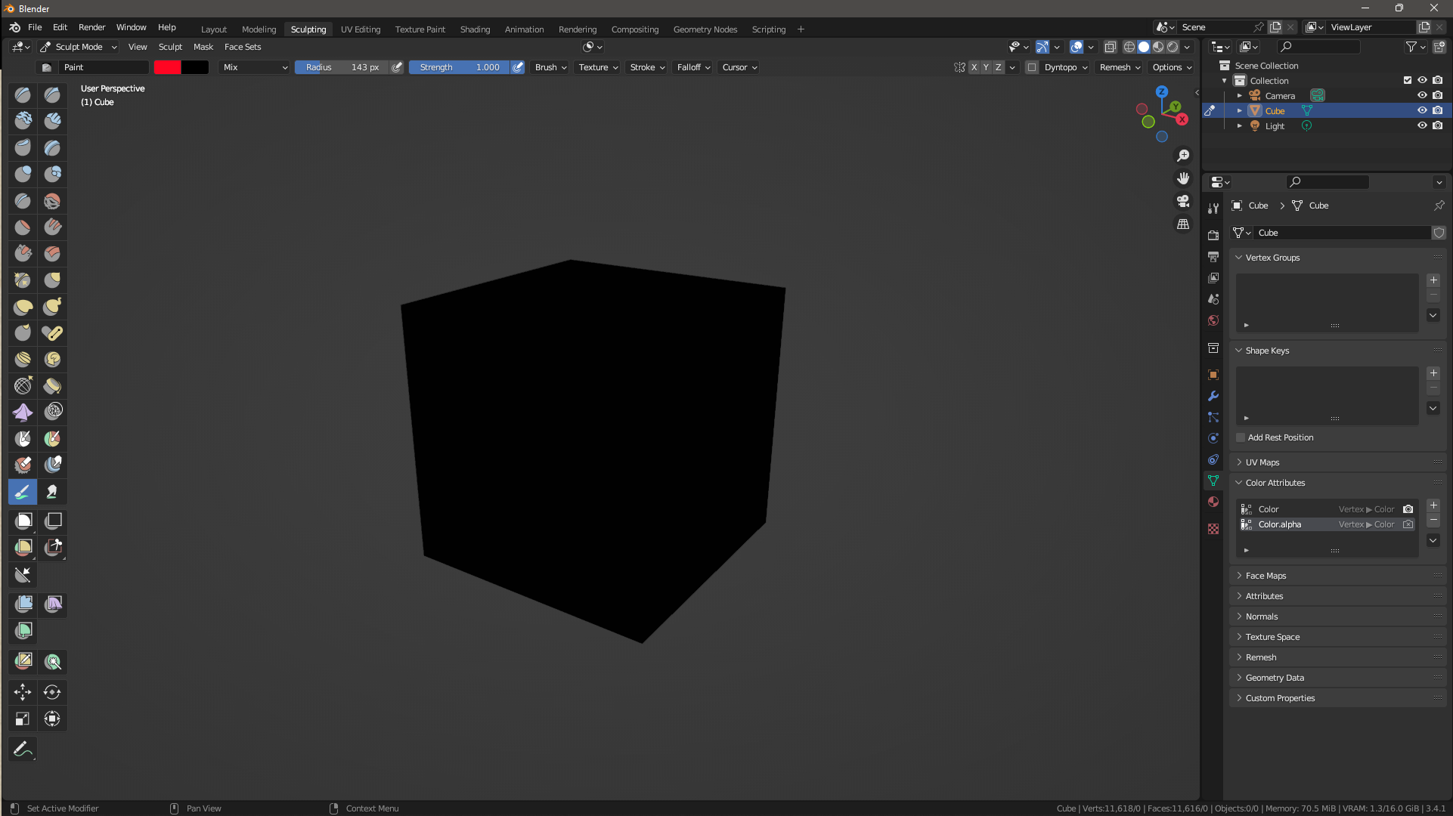Image resolution: width=1453 pixels, height=816 pixels.
Task: Click the Strength slider
Action: [x=460, y=67]
